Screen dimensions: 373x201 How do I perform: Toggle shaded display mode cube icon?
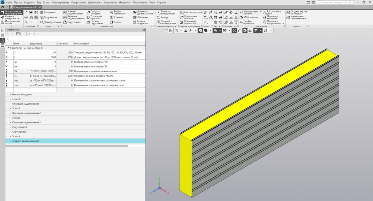click(200, 30)
